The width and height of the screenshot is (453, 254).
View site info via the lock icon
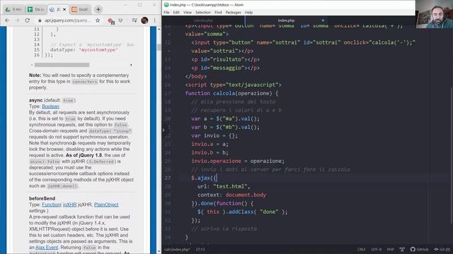pyautogui.click(x=40, y=20)
